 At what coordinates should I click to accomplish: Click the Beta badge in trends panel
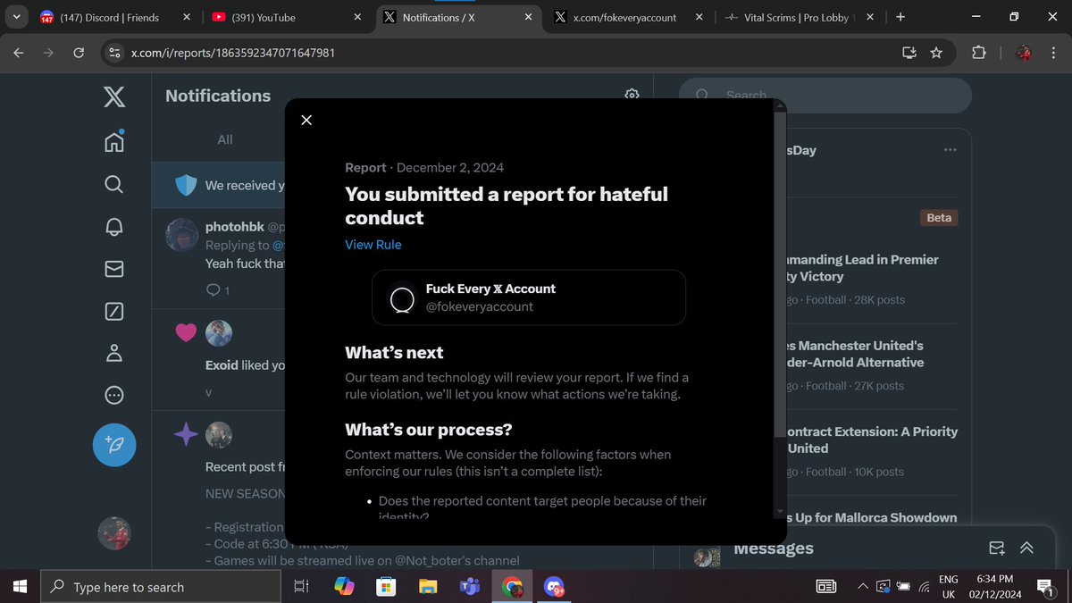[x=939, y=218]
